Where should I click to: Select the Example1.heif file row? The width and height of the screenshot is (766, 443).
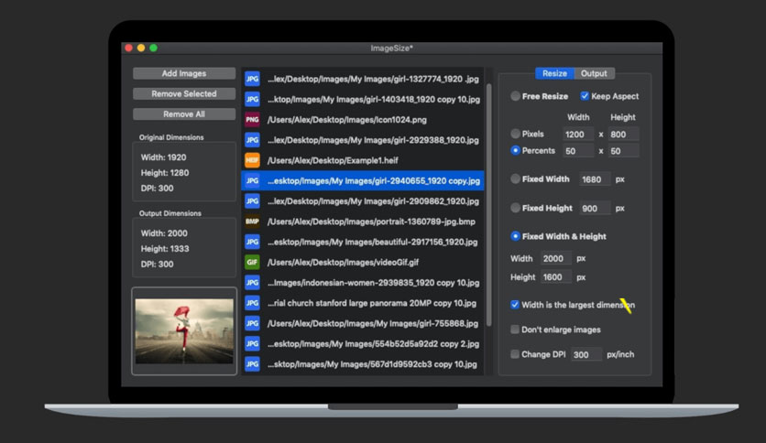[363, 160]
